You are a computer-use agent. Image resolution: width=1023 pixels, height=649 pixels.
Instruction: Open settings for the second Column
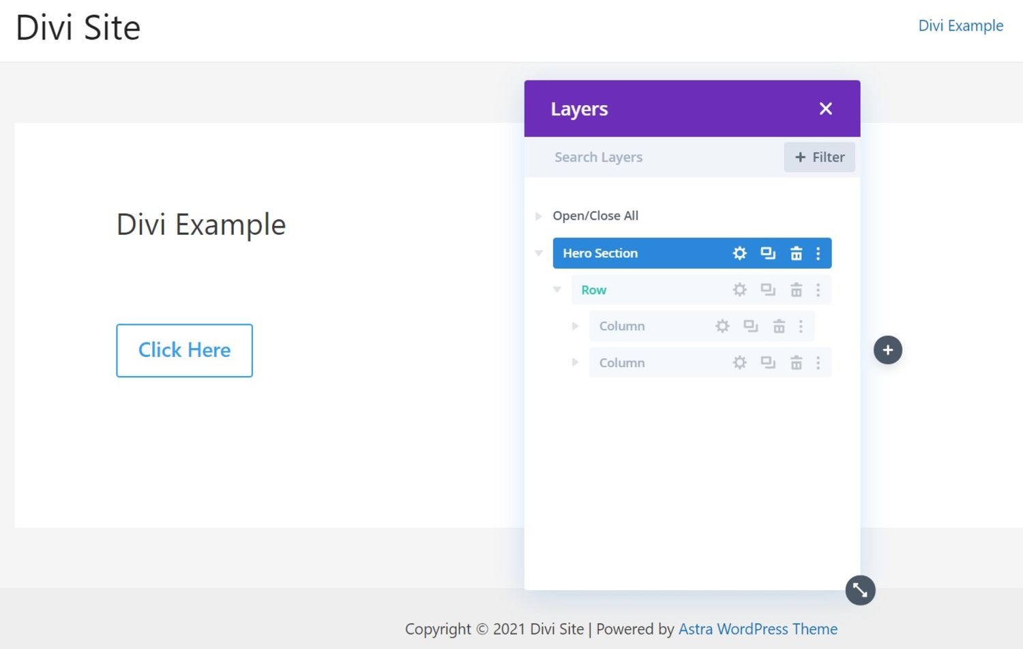[x=739, y=362]
